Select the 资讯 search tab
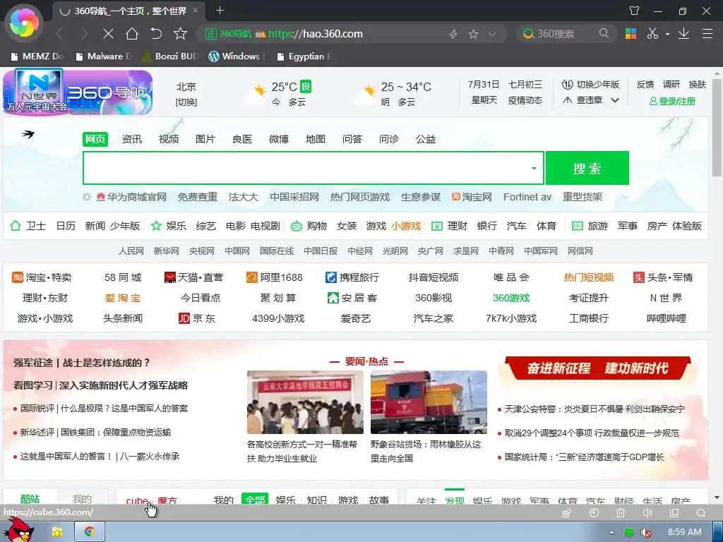This screenshot has height=542, width=723. [132, 139]
